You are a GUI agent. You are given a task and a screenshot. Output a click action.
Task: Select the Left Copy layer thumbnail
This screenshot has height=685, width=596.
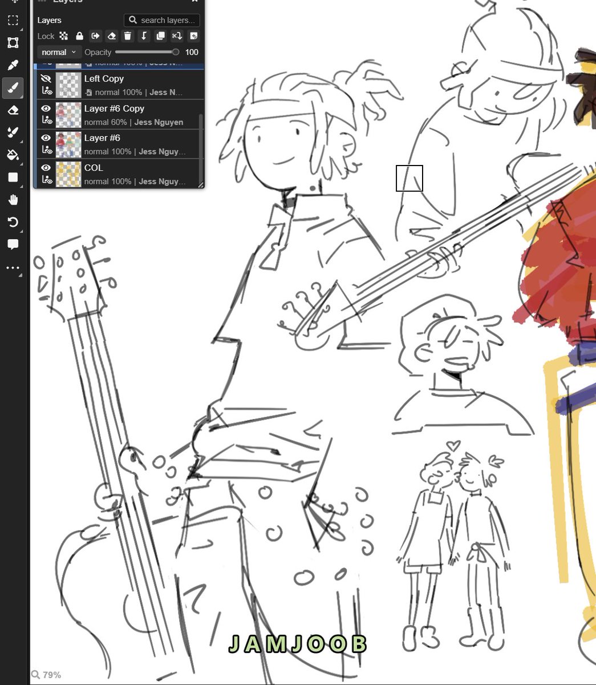[68, 85]
